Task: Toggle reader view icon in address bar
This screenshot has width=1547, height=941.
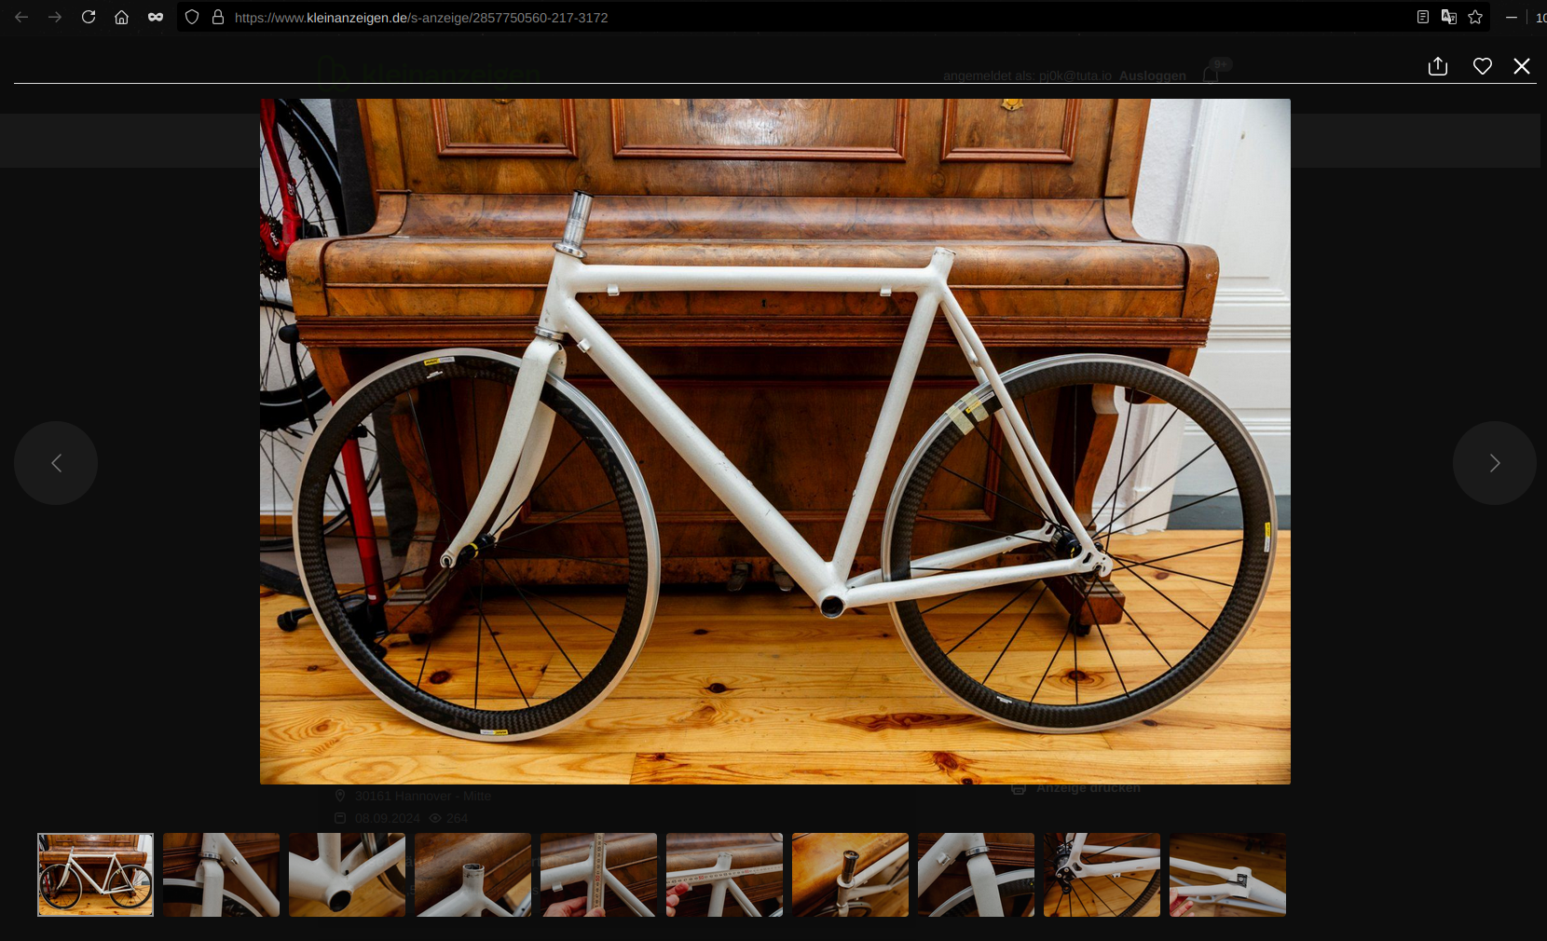Action: [x=1423, y=17]
